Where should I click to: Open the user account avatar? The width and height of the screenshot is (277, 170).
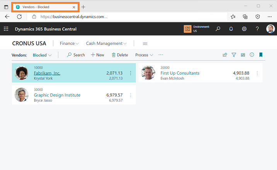(x=270, y=29)
